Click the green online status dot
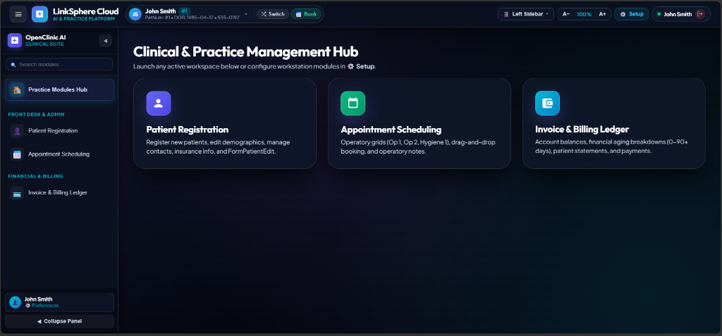 659,14
